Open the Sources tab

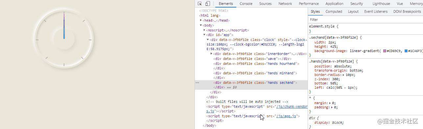(265, 4)
